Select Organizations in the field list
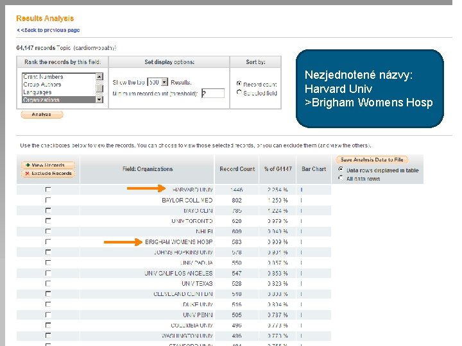Image resolution: width=462 pixels, height=346 pixels. click(58, 100)
